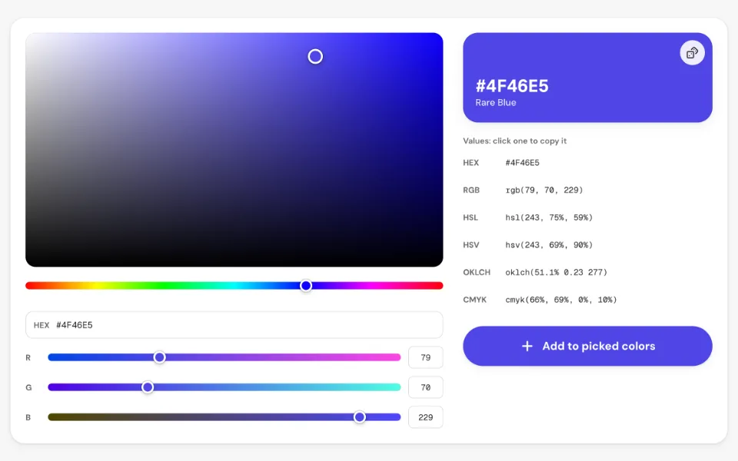Click the hue slider thumb
This screenshot has width=738, height=461.
[x=306, y=286]
